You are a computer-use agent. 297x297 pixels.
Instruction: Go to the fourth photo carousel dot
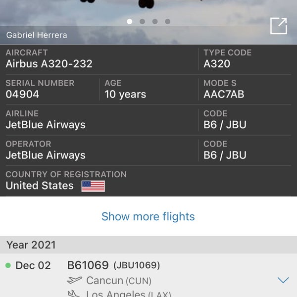[x=168, y=21]
